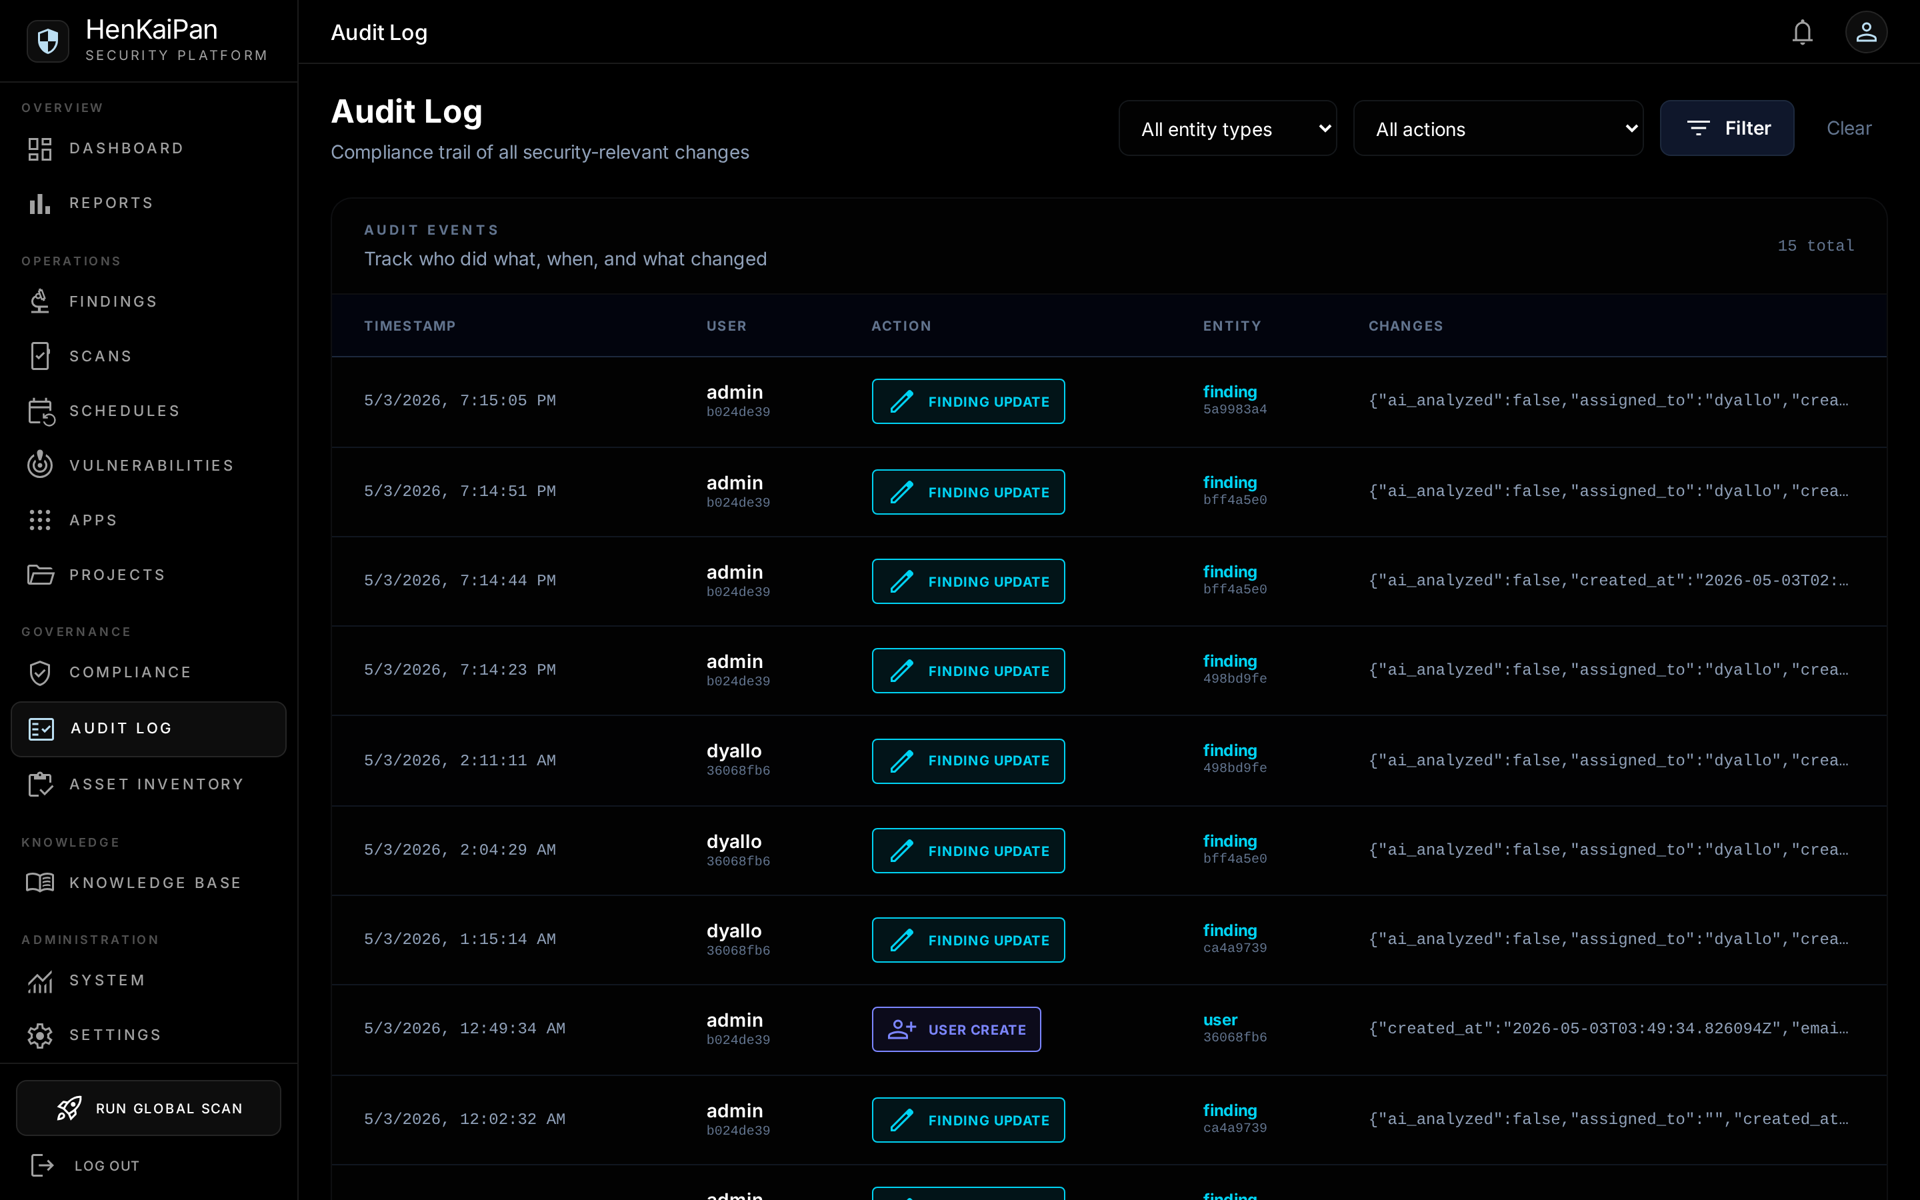Click the Action column header
The image size is (1920, 1200).
click(901, 326)
